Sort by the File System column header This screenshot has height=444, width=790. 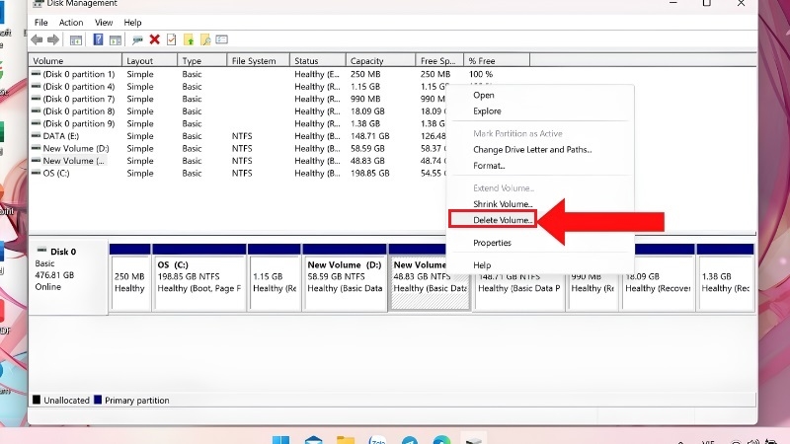pos(259,60)
